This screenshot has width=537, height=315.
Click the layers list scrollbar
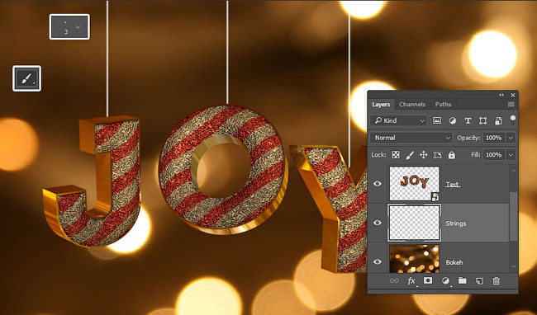point(512,216)
